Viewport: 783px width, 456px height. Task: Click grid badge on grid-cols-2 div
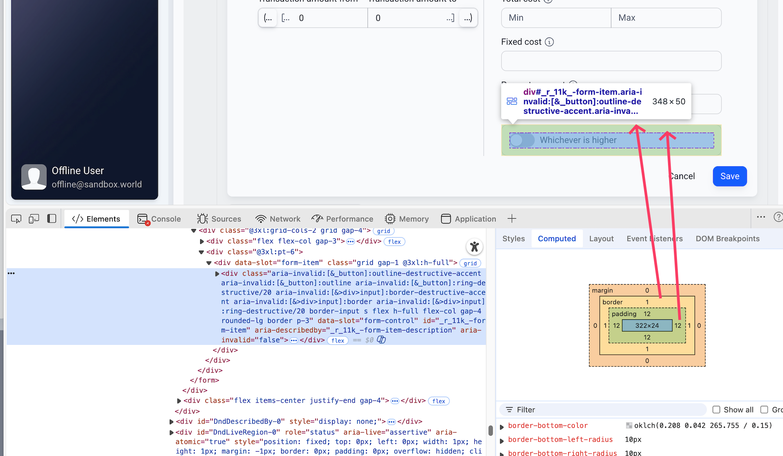pos(383,231)
